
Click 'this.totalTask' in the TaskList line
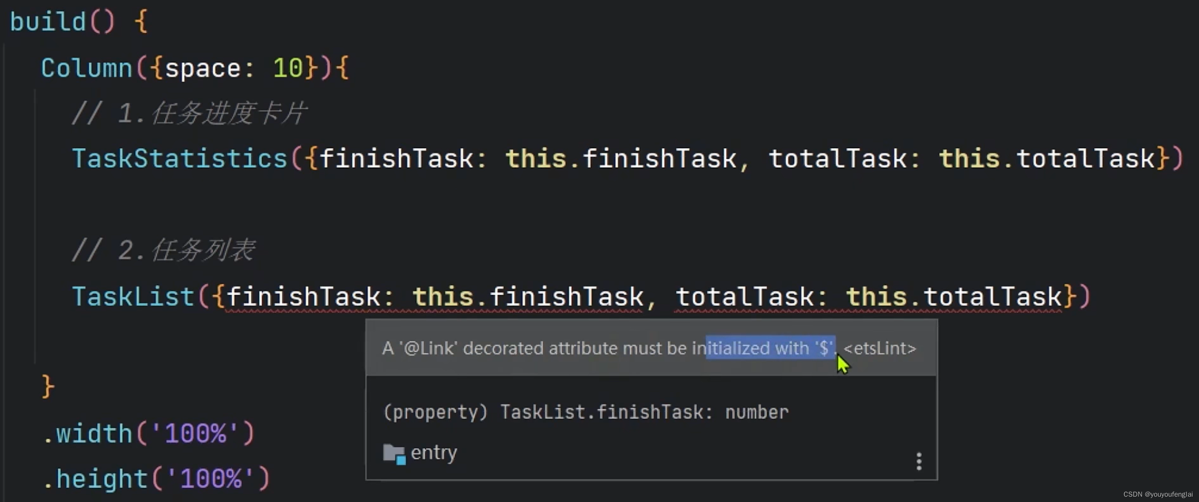955,296
